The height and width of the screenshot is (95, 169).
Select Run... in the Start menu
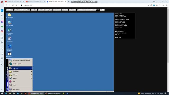click(21, 85)
